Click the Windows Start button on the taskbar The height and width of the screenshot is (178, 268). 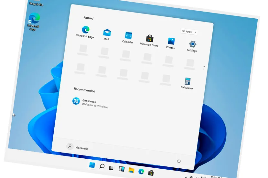coord(92,165)
